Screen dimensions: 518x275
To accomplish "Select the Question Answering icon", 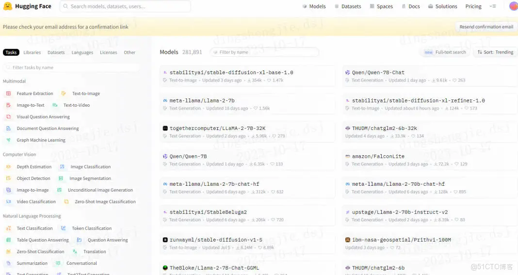I will [x=79, y=240].
